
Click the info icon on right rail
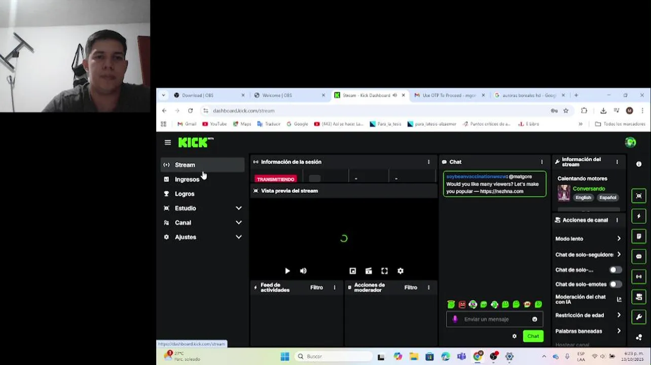click(639, 164)
